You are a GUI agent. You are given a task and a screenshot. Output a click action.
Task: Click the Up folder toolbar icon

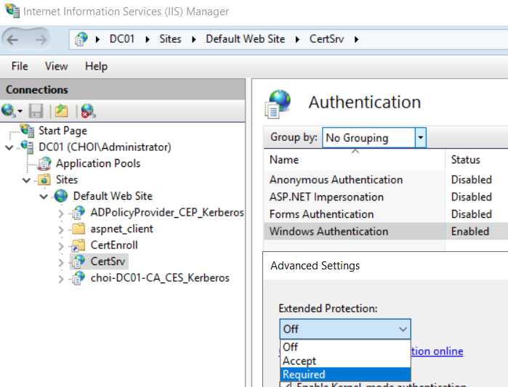click(62, 111)
